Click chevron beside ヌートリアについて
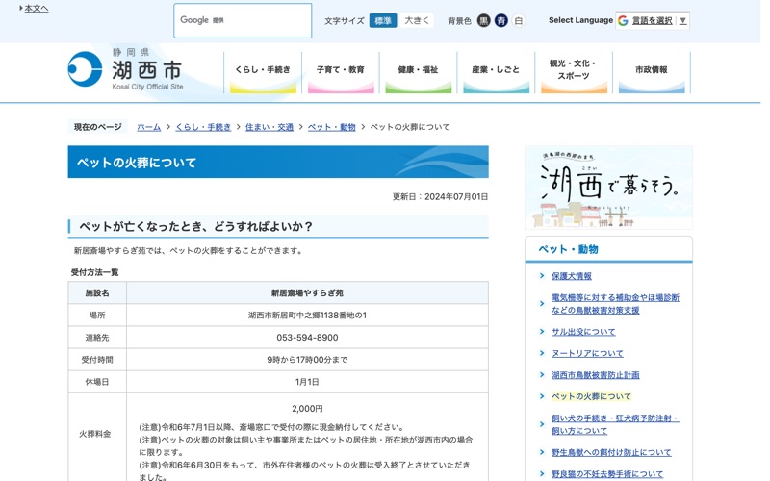 (x=542, y=353)
